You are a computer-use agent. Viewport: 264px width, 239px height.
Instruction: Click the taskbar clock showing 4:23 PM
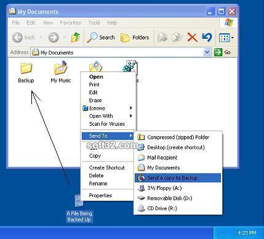point(247,233)
